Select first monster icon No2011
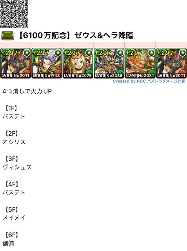Screen dimensions: 187x251 [x=16, y=64]
